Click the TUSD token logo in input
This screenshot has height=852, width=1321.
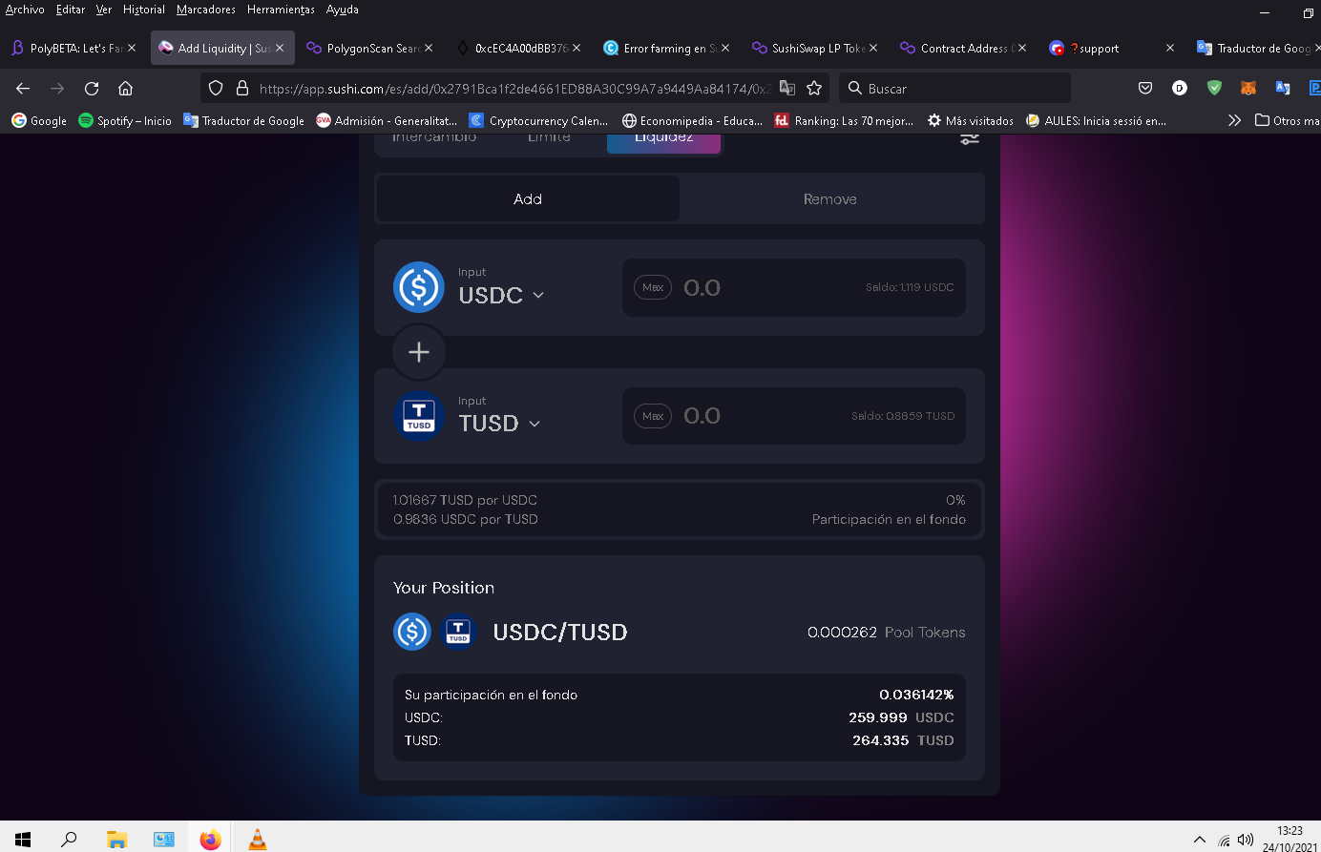[419, 416]
